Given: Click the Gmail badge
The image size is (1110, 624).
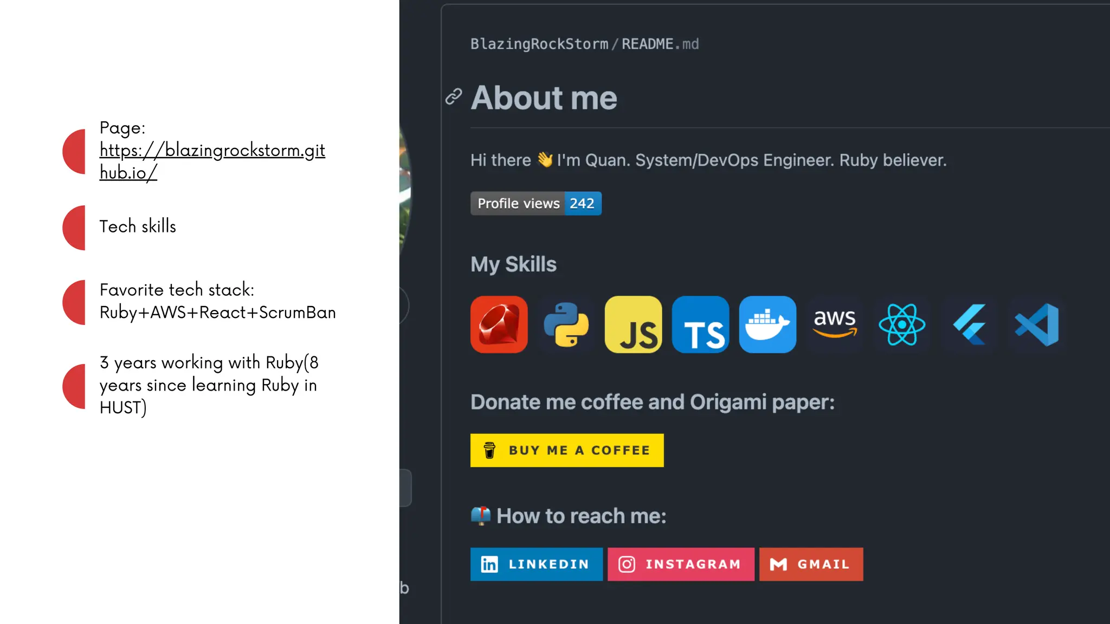Looking at the screenshot, I should [x=811, y=564].
